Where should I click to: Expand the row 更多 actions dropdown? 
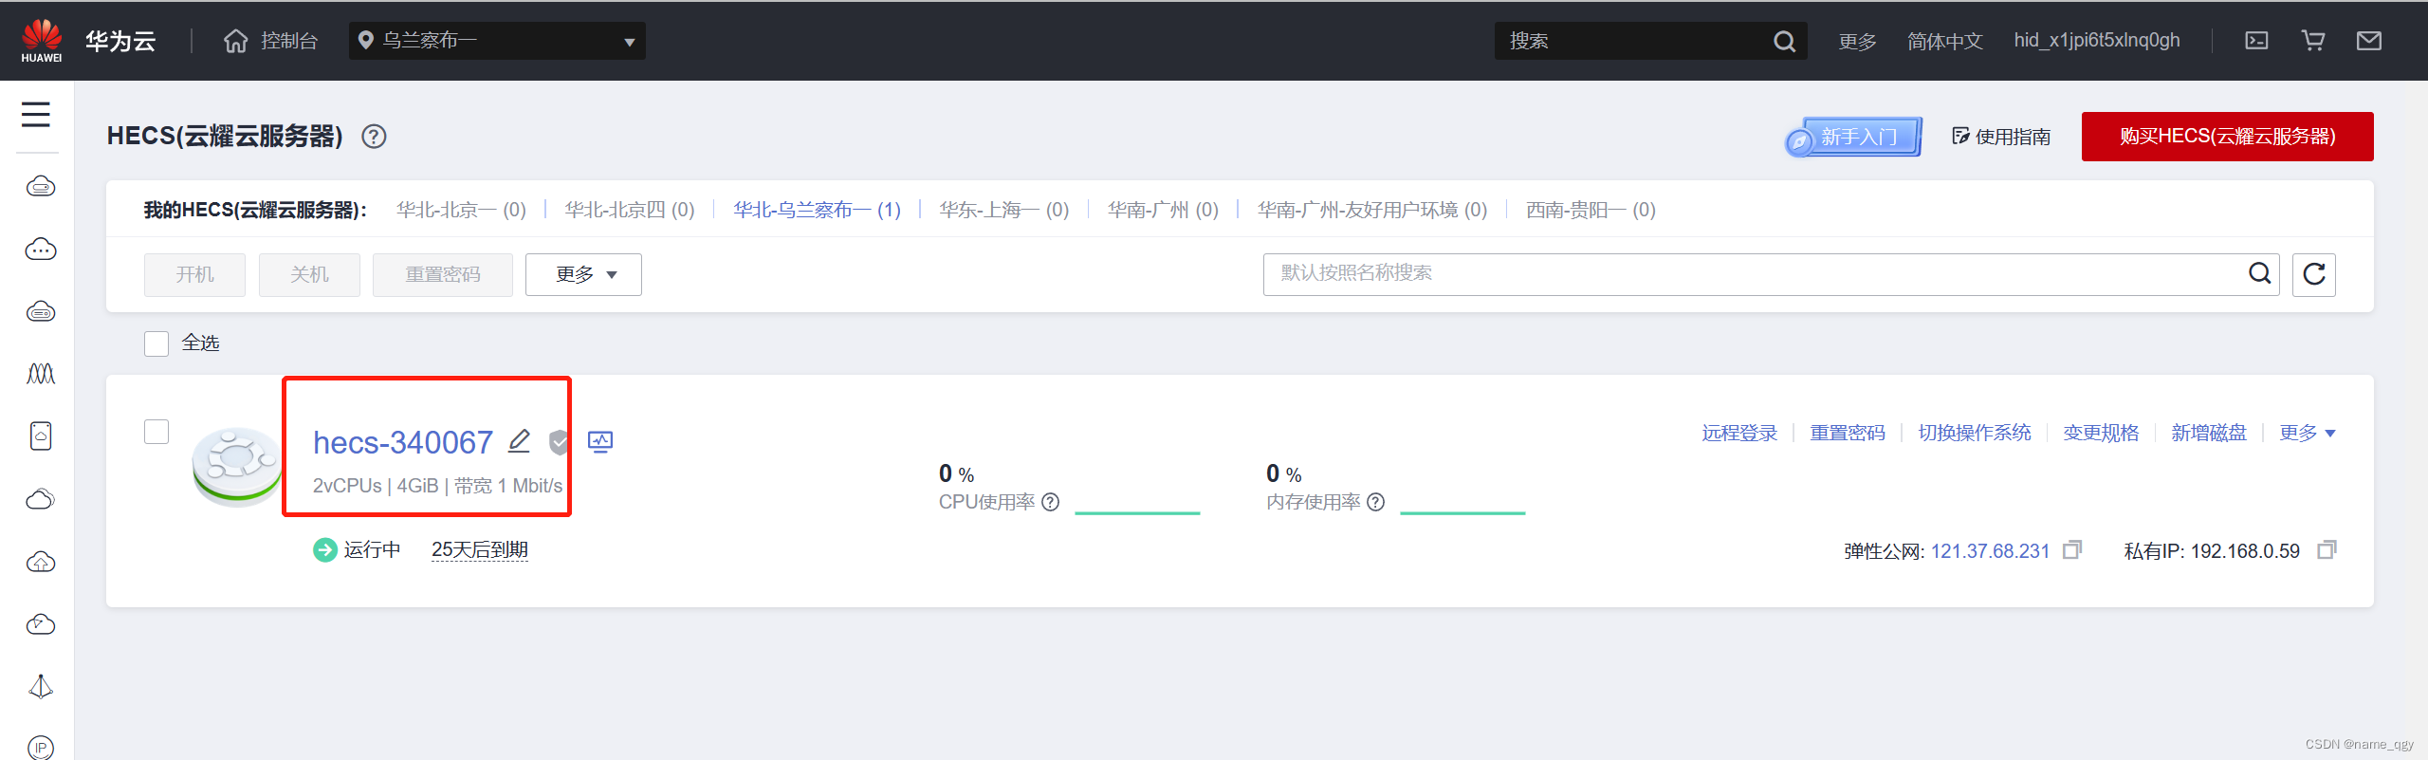pyautogui.click(x=2308, y=434)
